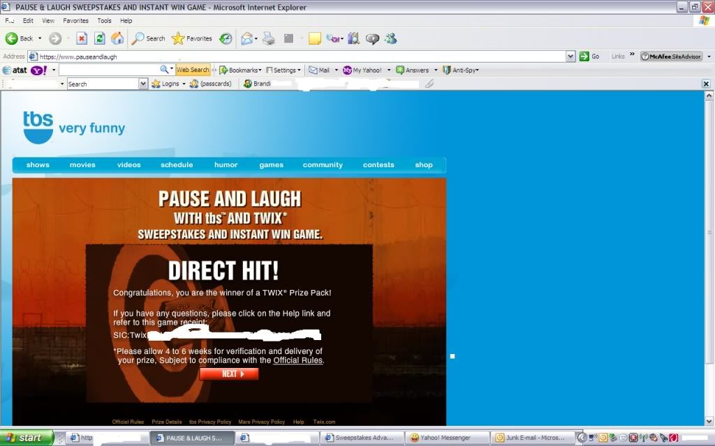
Task: Open the Official Rules link in message
Action: (x=298, y=360)
